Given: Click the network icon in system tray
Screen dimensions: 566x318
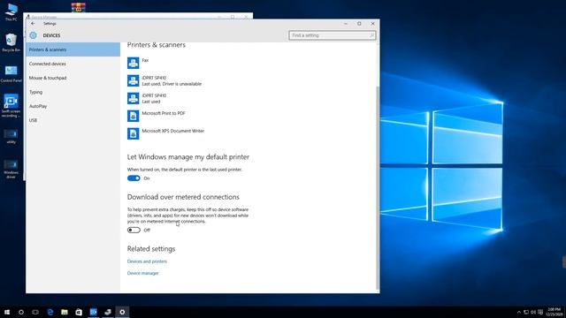Looking at the screenshot, I should click(x=526, y=312).
